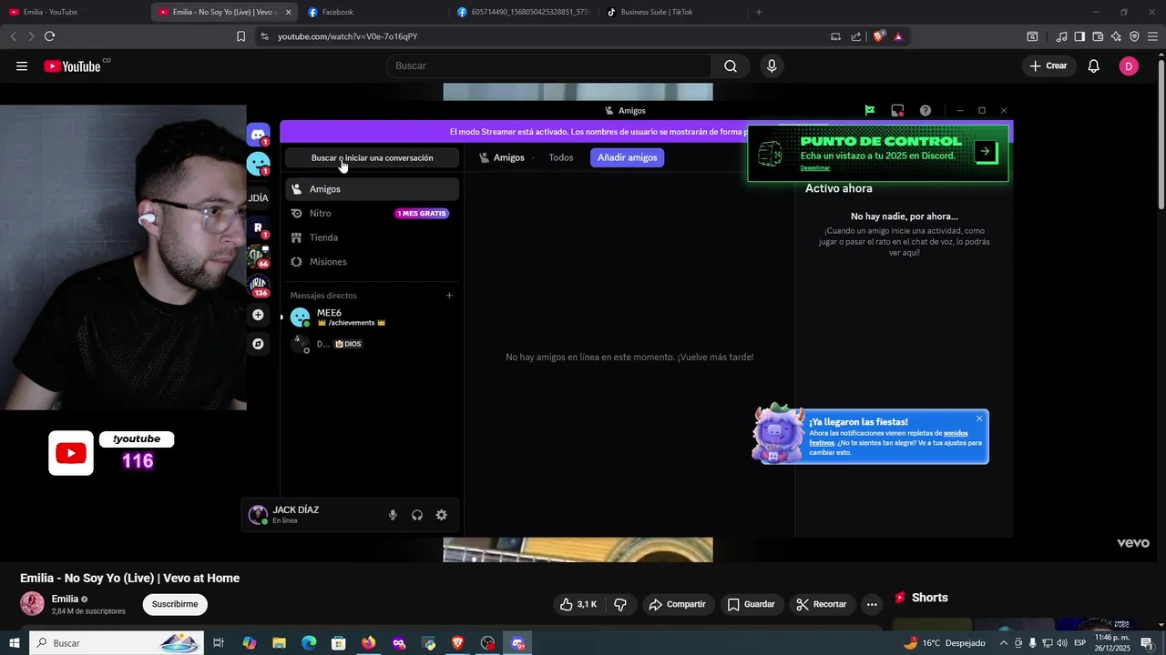
Task: Subscribe with Suscribirme button
Action: 175,604
